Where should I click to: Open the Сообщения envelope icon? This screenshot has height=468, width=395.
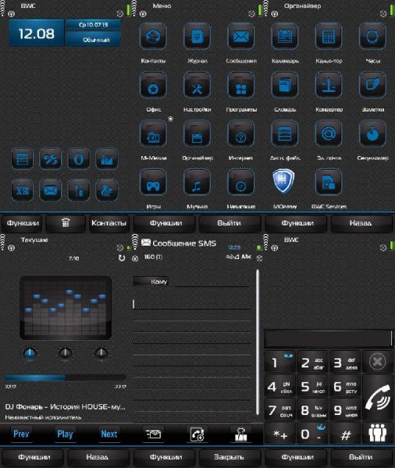click(x=240, y=37)
